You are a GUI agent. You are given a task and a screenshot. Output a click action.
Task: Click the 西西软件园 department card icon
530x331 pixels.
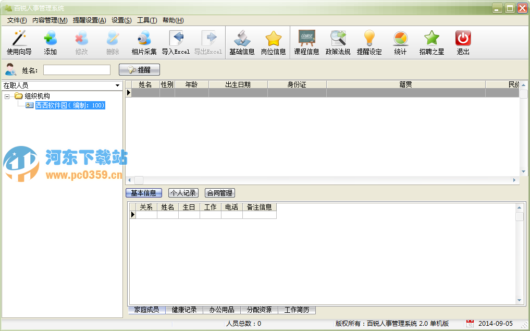(x=29, y=105)
